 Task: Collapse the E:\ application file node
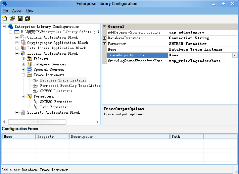pyautogui.click(x=10, y=32)
